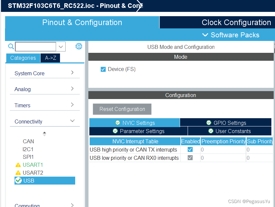Open the GPIO Settings tab
This screenshot has height=207, width=275.
pyautogui.click(x=226, y=122)
